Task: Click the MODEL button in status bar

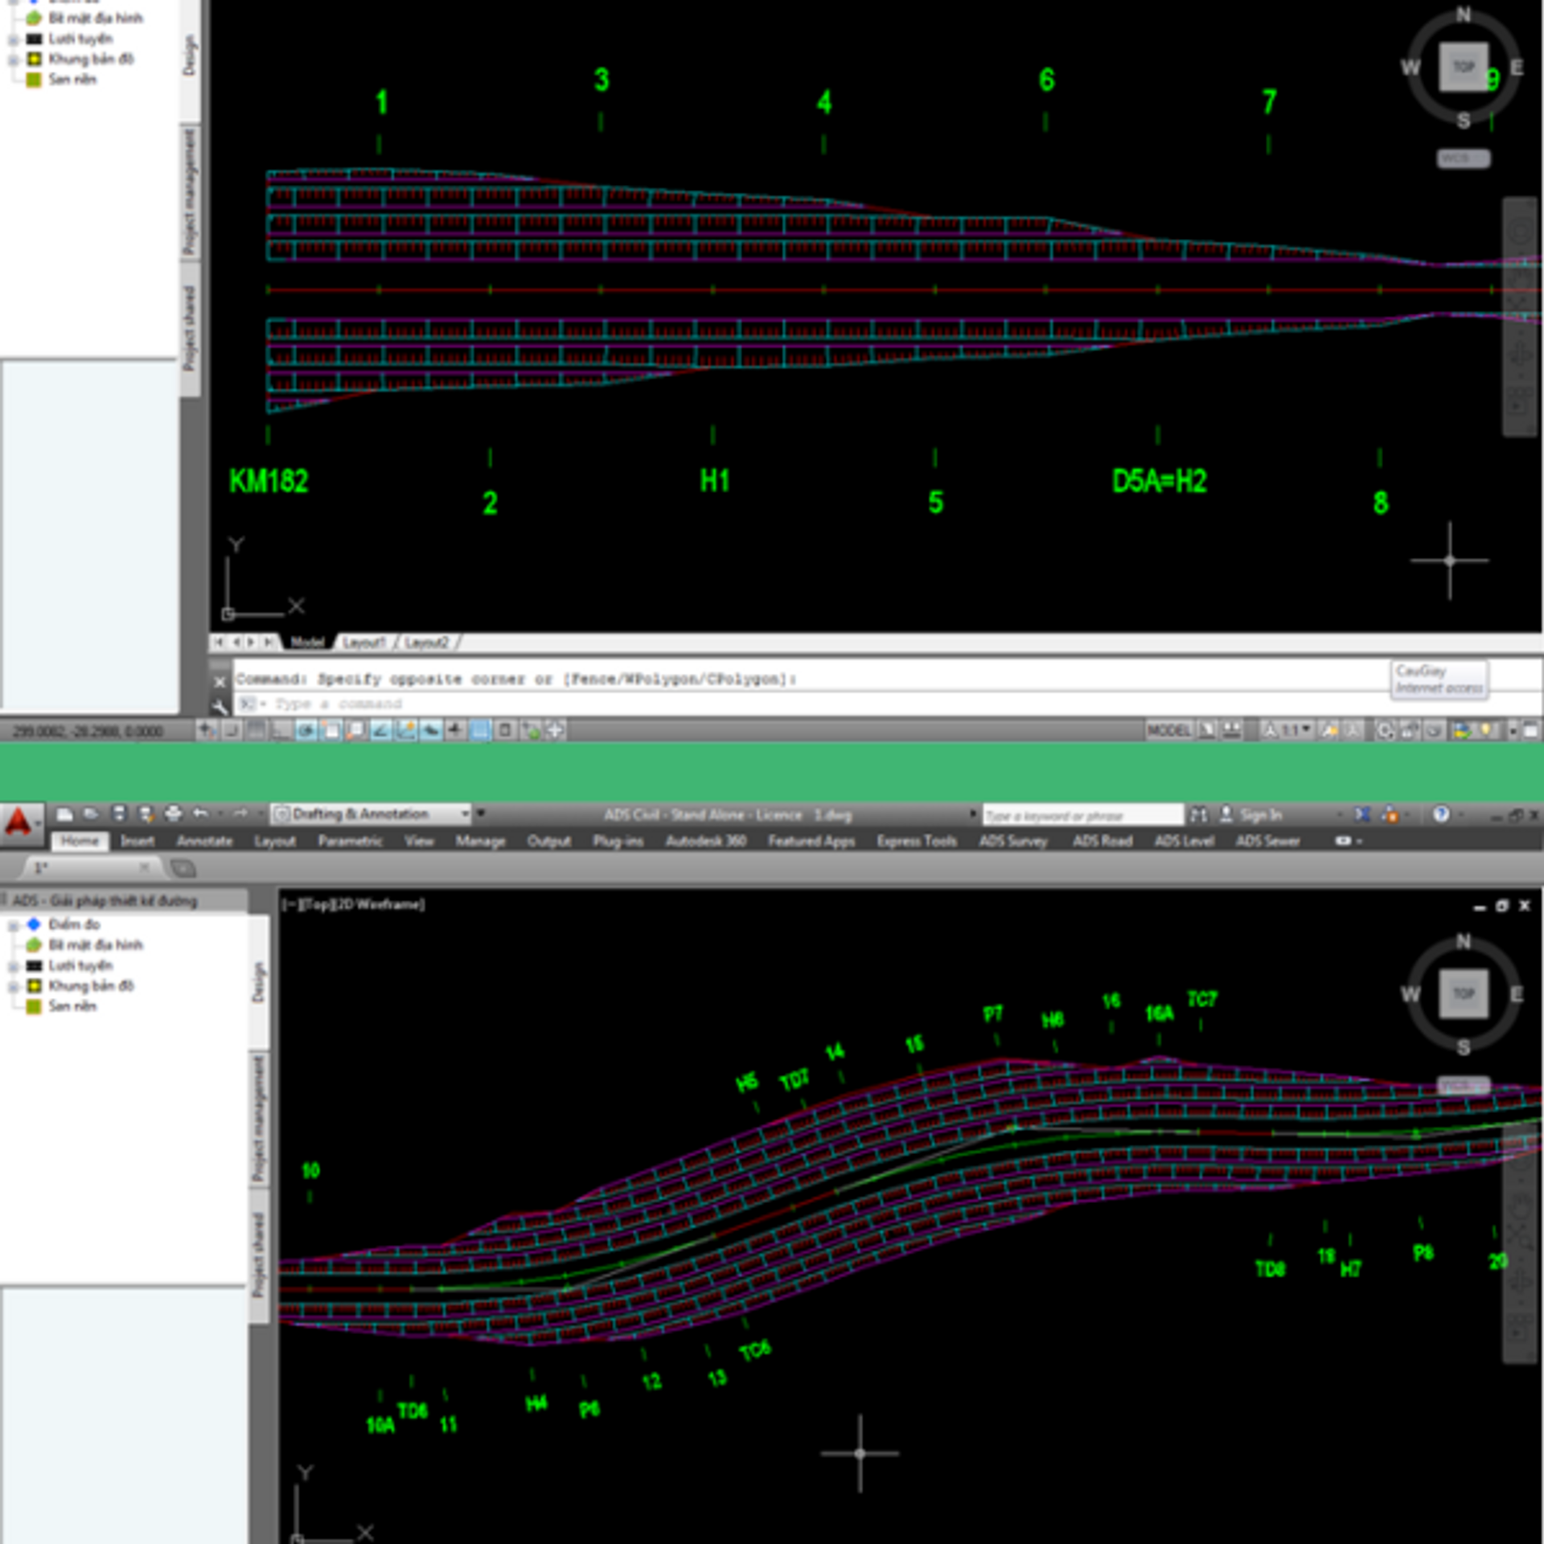Action: click(1168, 730)
